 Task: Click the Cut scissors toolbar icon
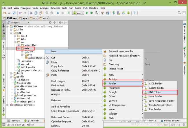pos(31,13)
